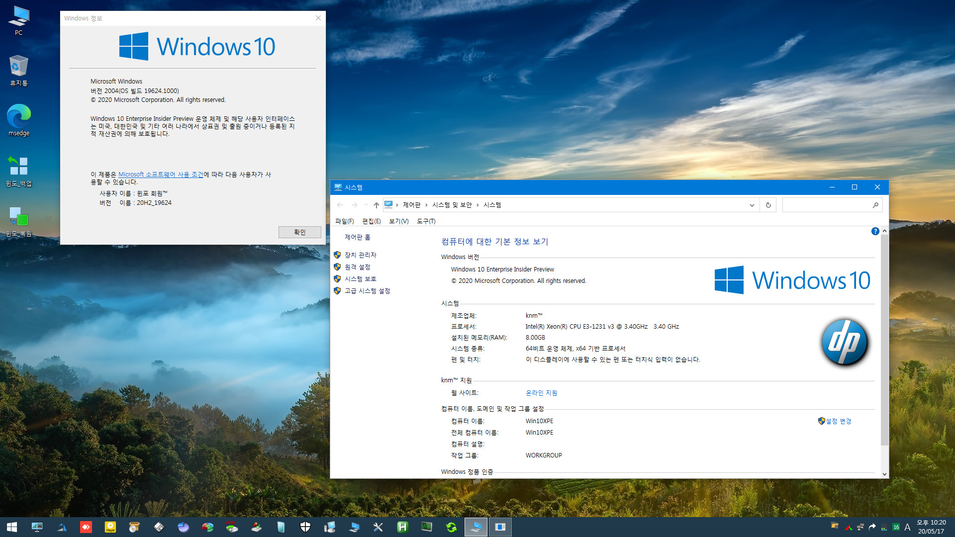Toggle the IME input mode A indicator
The height and width of the screenshot is (537, 955).
pos(907,527)
